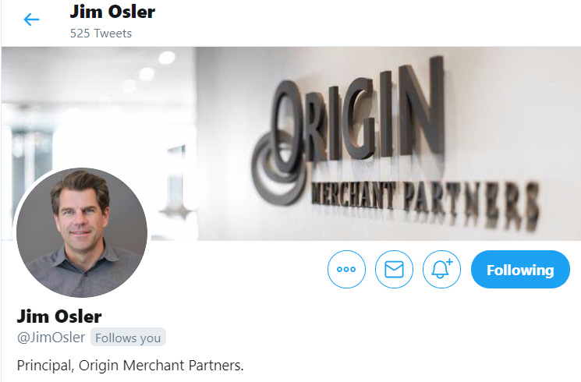This screenshot has width=581, height=382.
Task: Turn on tweet notifications with bell icon
Action: pyautogui.click(x=441, y=270)
